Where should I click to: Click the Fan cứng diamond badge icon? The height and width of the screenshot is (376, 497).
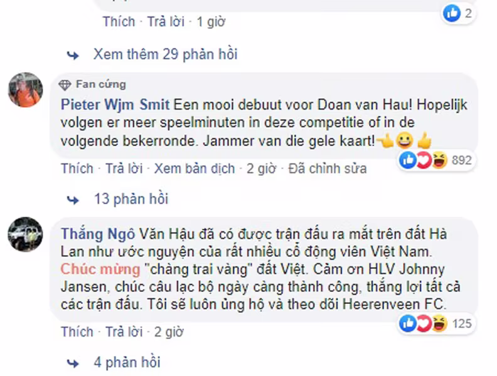(65, 85)
